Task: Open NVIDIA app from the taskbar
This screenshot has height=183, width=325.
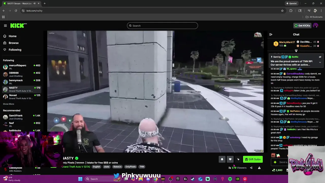Action: pyautogui.click(x=237, y=179)
